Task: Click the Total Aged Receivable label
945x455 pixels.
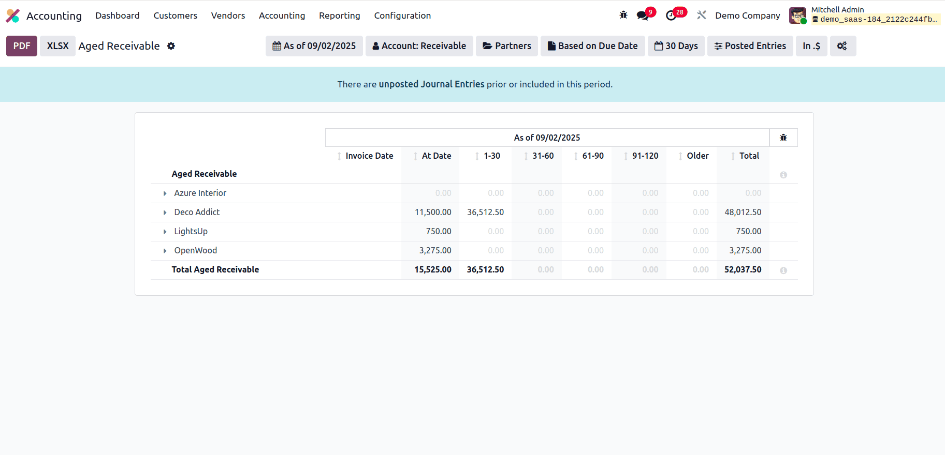Action: click(x=215, y=270)
